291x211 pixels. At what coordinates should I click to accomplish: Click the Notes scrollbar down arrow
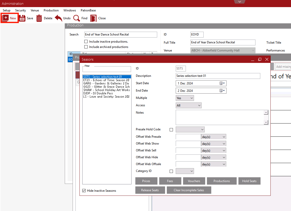(266, 122)
